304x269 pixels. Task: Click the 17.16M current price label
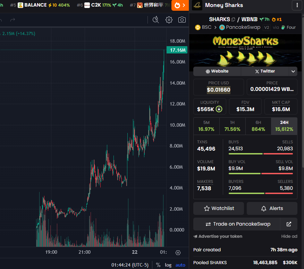(177, 50)
